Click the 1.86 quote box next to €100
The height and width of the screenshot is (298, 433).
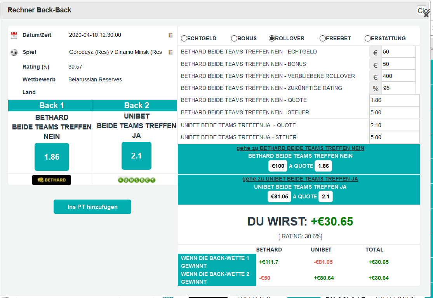[x=323, y=166]
